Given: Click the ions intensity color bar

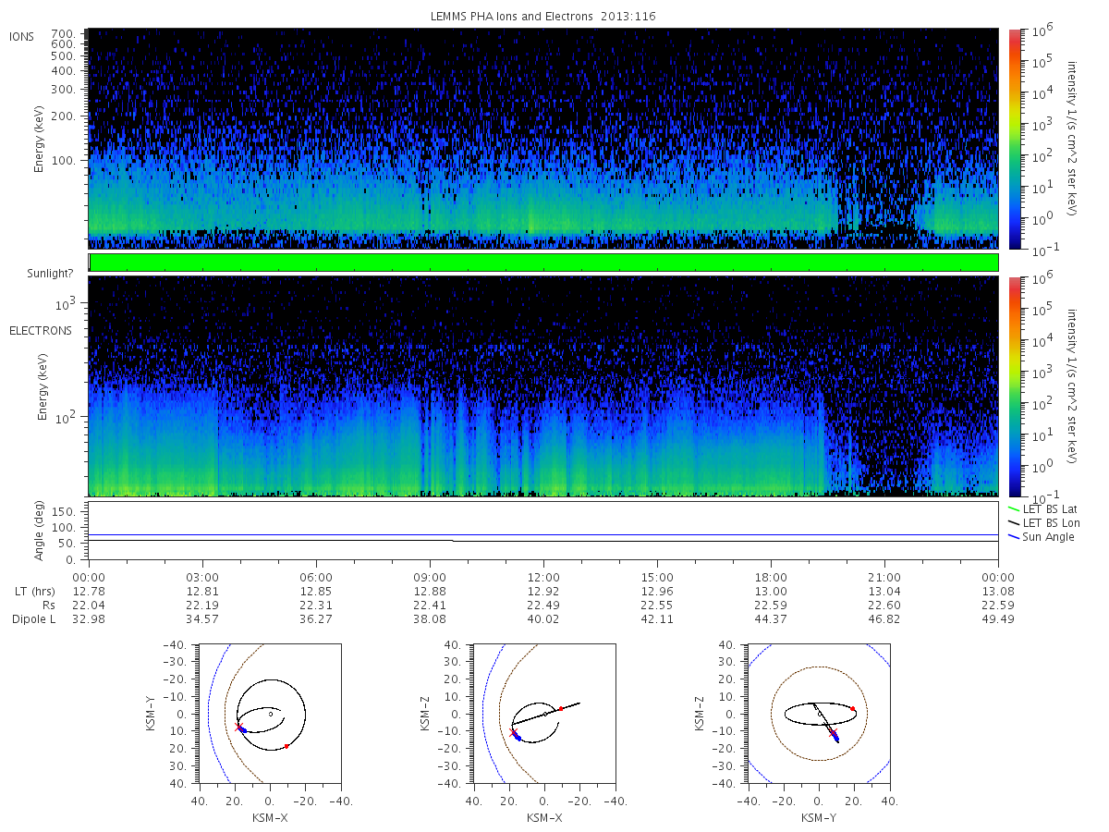Looking at the screenshot, I should click(x=1014, y=139).
